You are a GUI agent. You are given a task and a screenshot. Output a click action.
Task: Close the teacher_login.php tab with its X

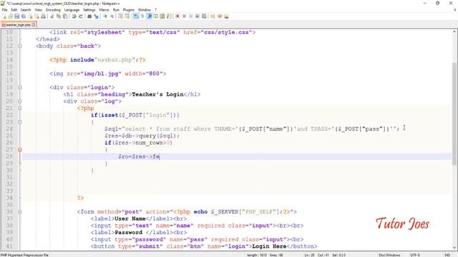34,25
